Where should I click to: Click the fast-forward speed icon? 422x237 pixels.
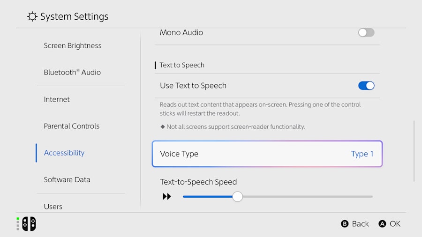[167, 196]
